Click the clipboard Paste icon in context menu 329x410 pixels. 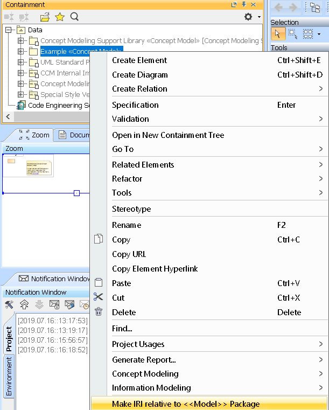[x=99, y=282]
